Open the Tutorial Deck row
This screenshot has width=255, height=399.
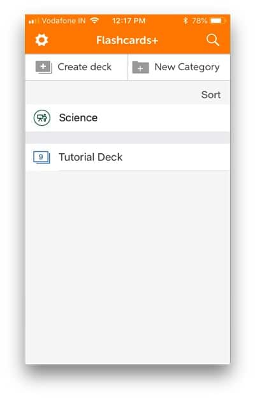pyautogui.click(x=127, y=157)
